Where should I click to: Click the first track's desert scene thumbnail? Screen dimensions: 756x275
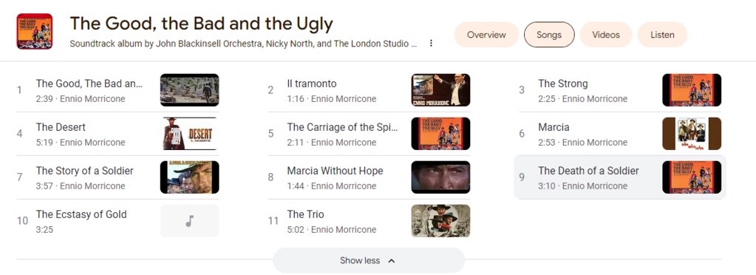[189, 90]
